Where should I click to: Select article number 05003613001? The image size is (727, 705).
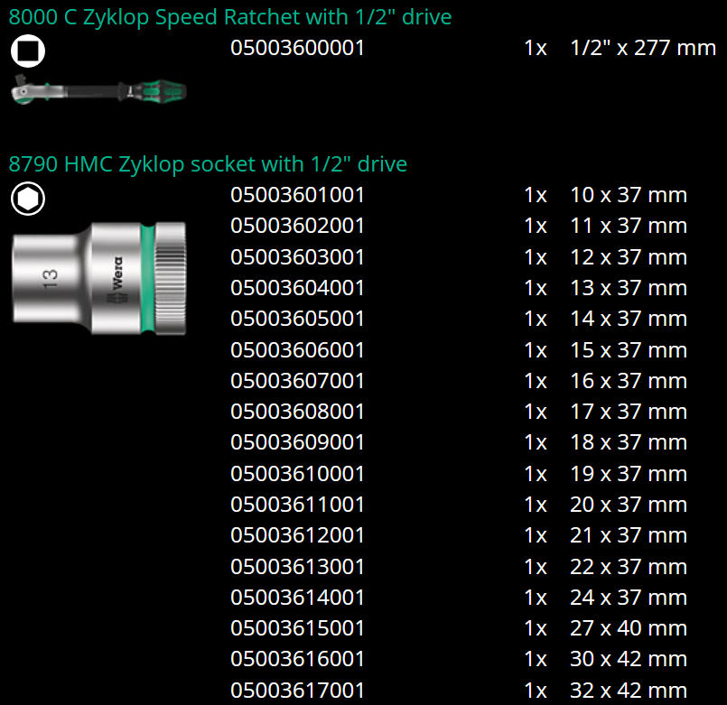point(297,567)
